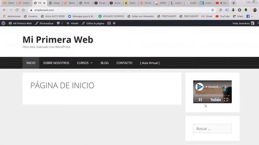
Task: Open the Mensajes para la W... bookmark
Action: coord(81,16)
